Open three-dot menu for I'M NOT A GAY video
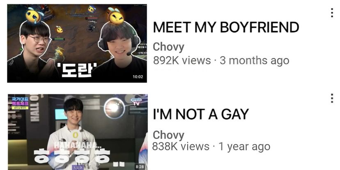 click(332, 98)
